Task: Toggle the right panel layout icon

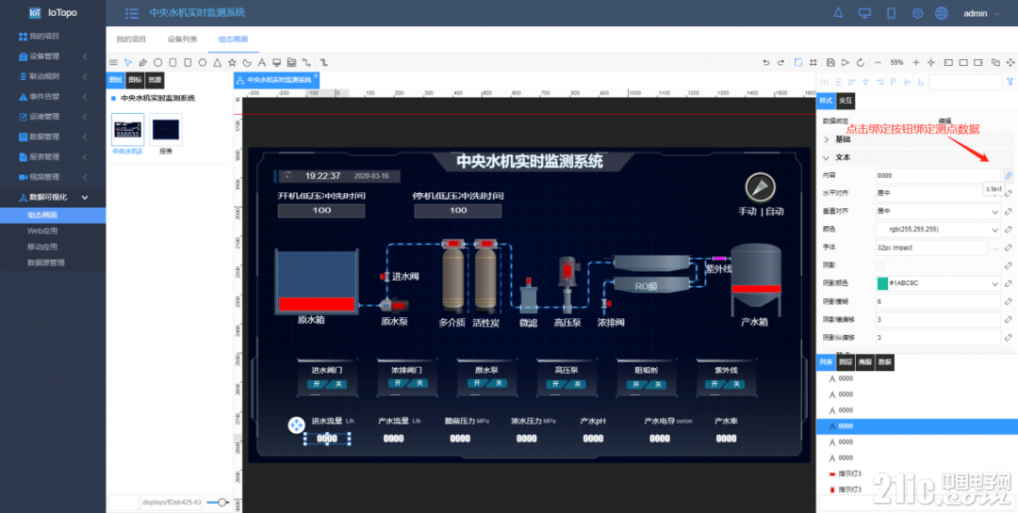Action: tap(978, 62)
